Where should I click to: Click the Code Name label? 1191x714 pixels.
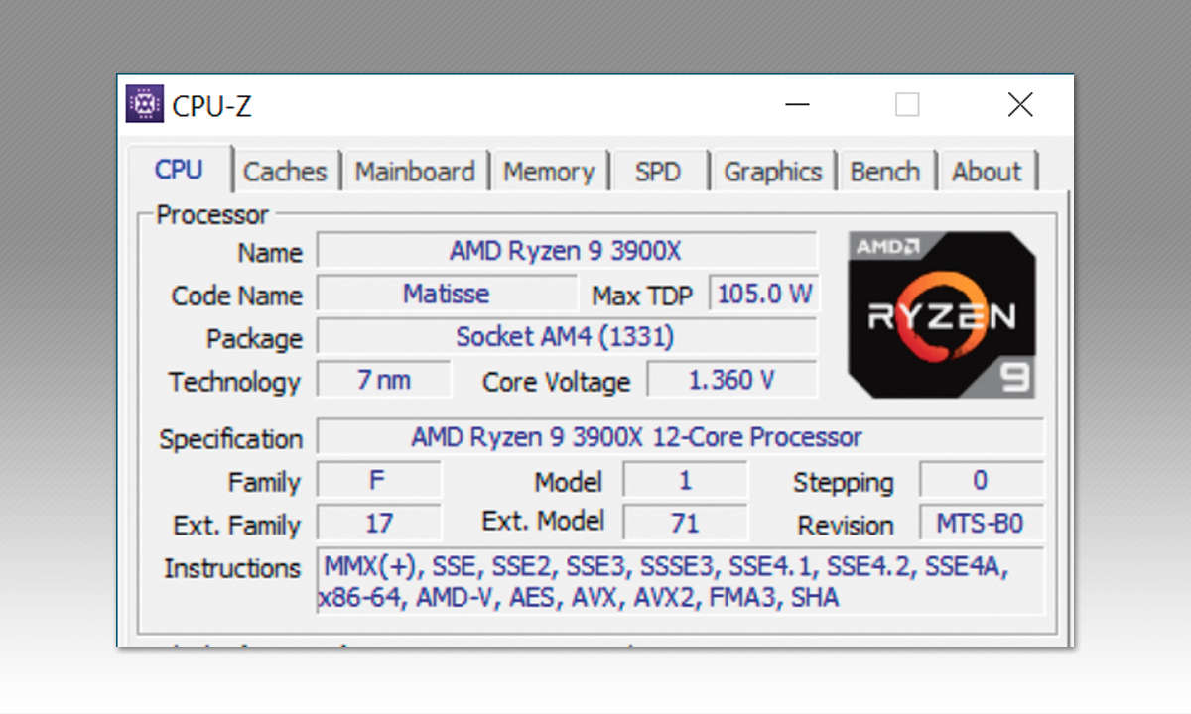236,296
